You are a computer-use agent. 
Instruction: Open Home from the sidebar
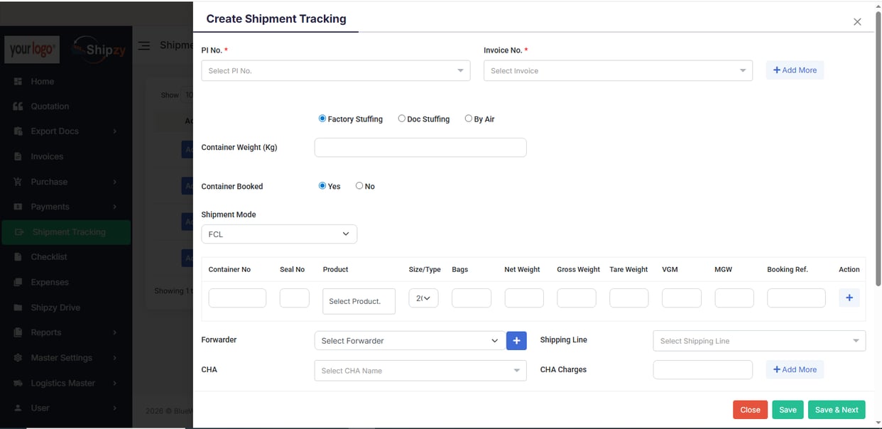[x=42, y=82]
